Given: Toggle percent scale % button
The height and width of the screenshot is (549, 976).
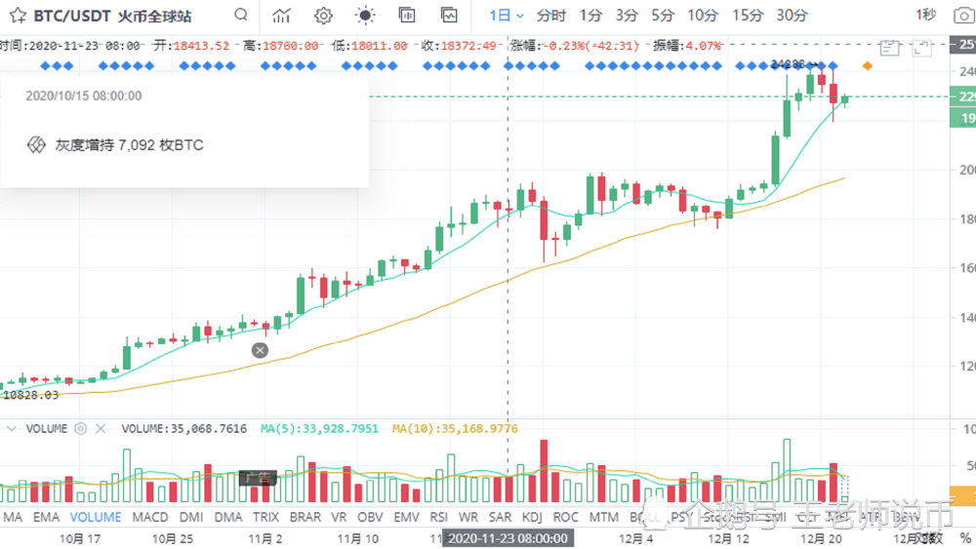Looking at the screenshot, I should 965,538.
